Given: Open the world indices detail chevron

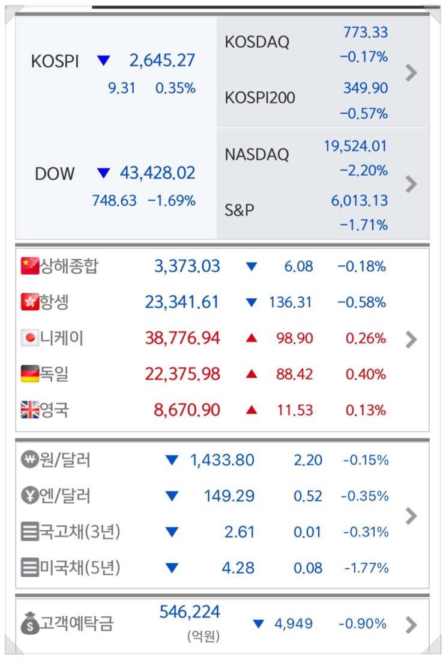Looking at the screenshot, I should click(x=411, y=340).
